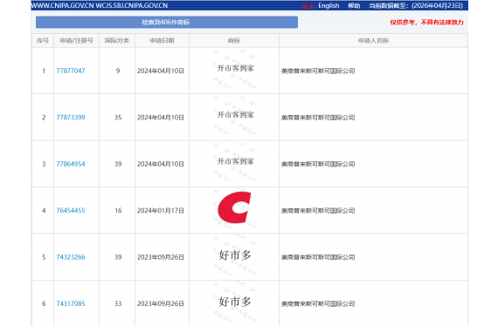Click date 2023年09月26日 in row 5

161,257
